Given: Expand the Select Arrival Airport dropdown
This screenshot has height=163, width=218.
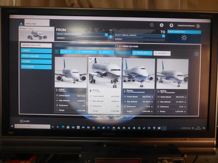Looking at the screenshot, I should (139, 35).
